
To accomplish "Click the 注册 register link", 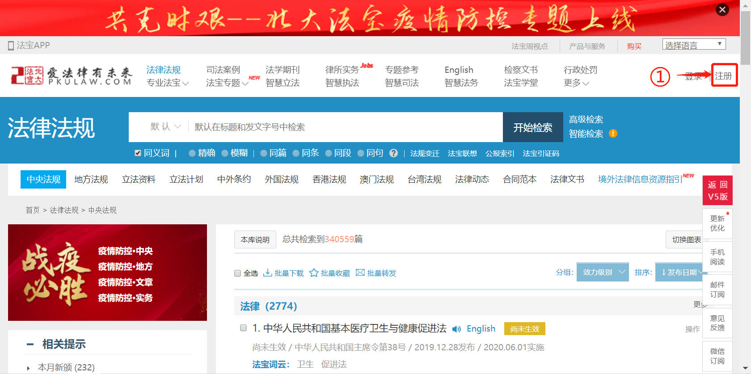I will [x=723, y=76].
